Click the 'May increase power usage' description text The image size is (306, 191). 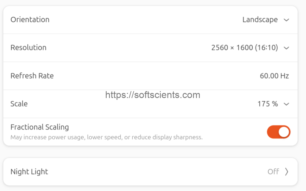tap(106, 137)
